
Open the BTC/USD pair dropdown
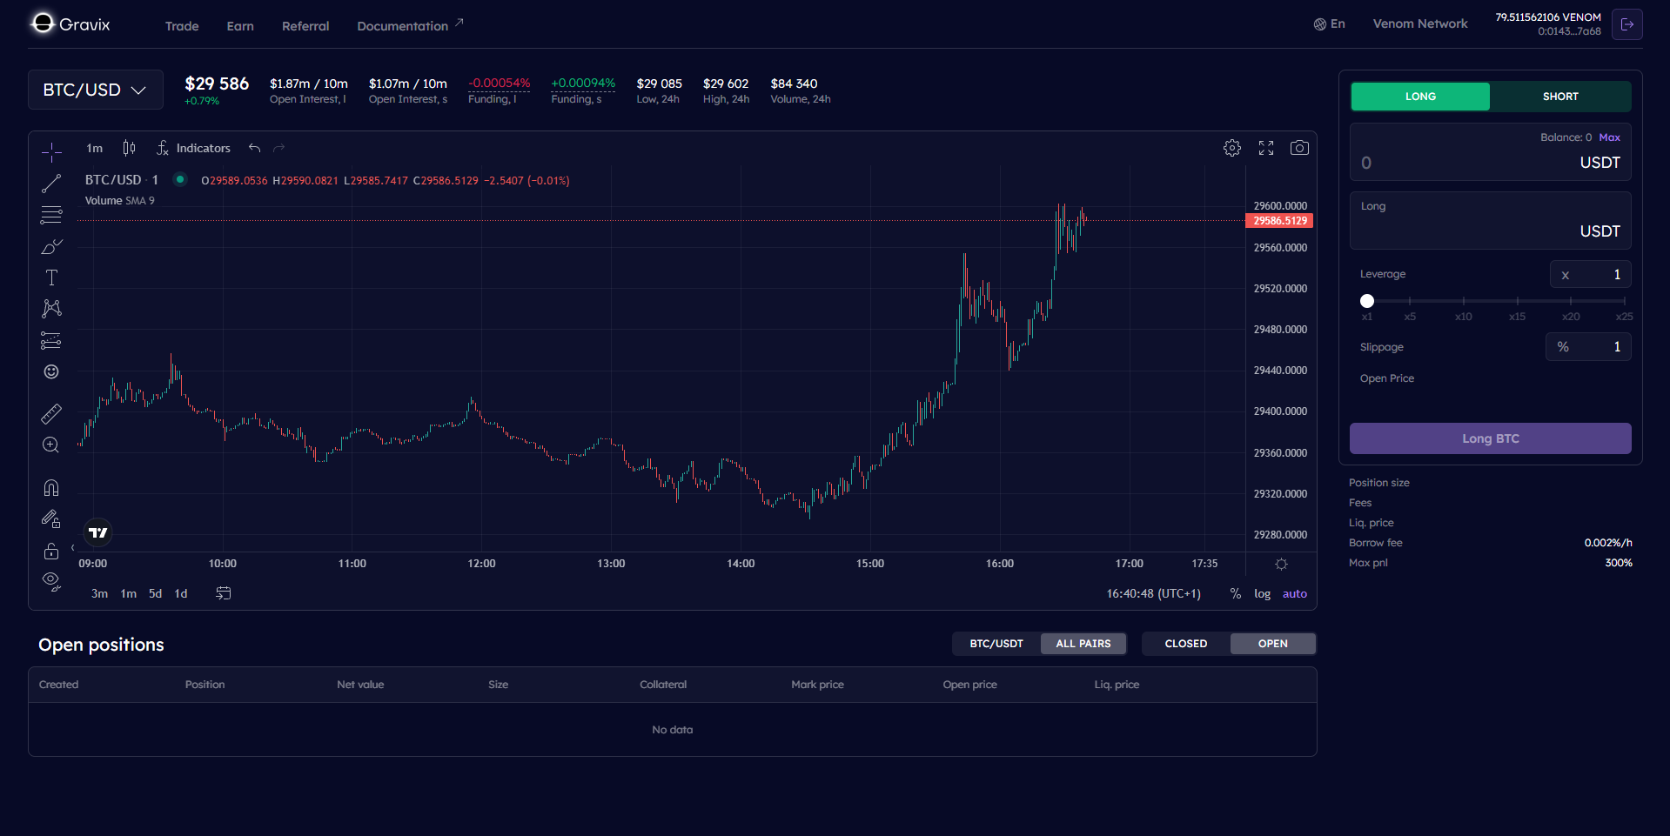coord(95,90)
